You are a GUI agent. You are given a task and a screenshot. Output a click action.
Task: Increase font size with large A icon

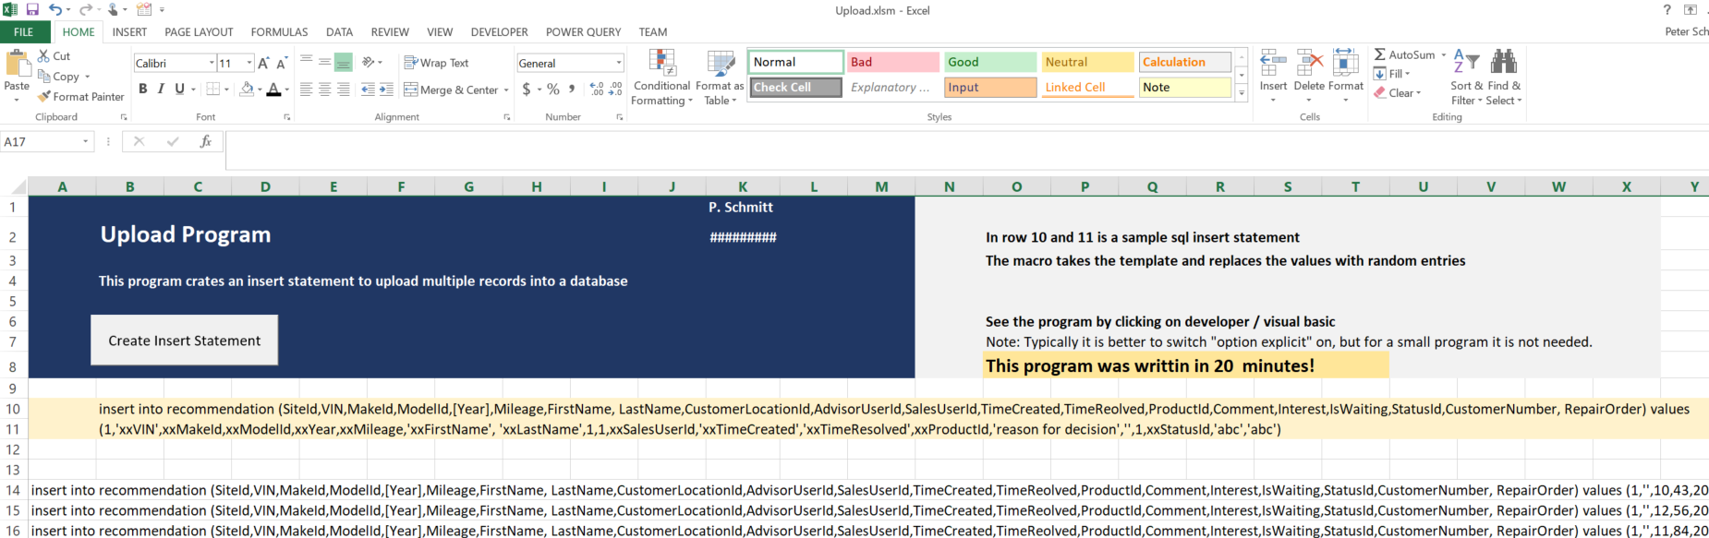click(264, 63)
